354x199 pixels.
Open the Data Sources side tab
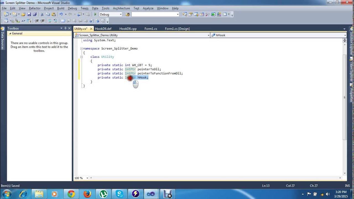tap(2, 38)
